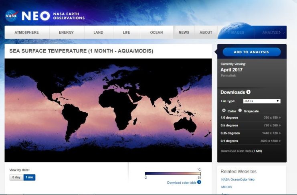Viewport: 297px width, 195px height.
Task: Click the temperature color scale bar
Action: (172, 174)
